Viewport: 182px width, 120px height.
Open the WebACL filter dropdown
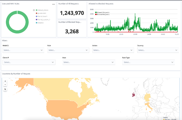[23, 50]
